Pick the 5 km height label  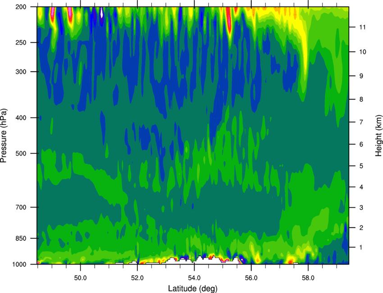pos(361,166)
